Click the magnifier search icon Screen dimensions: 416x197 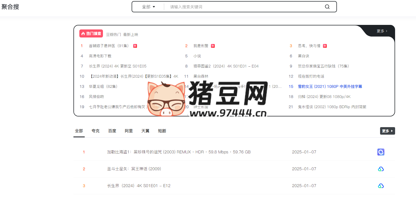[327, 7]
